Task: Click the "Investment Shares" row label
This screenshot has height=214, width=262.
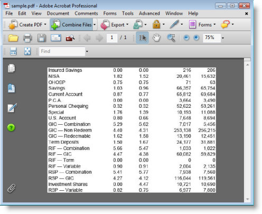Action: click(68, 184)
